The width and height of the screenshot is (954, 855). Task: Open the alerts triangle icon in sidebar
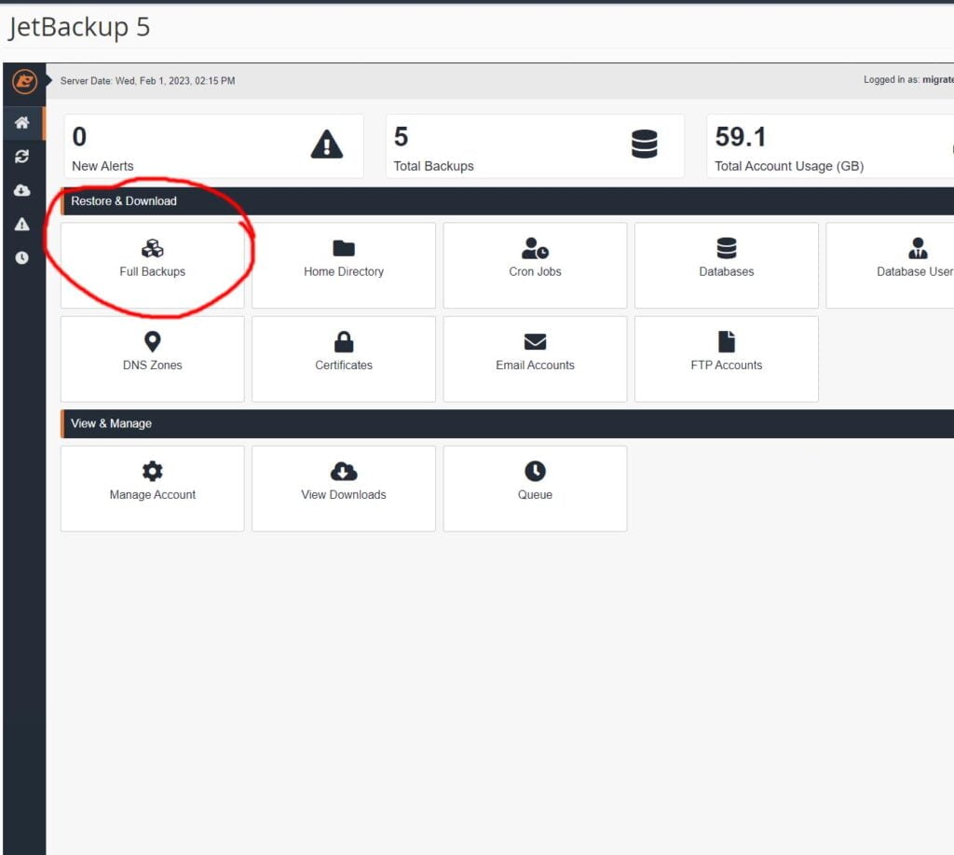[x=22, y=224]
